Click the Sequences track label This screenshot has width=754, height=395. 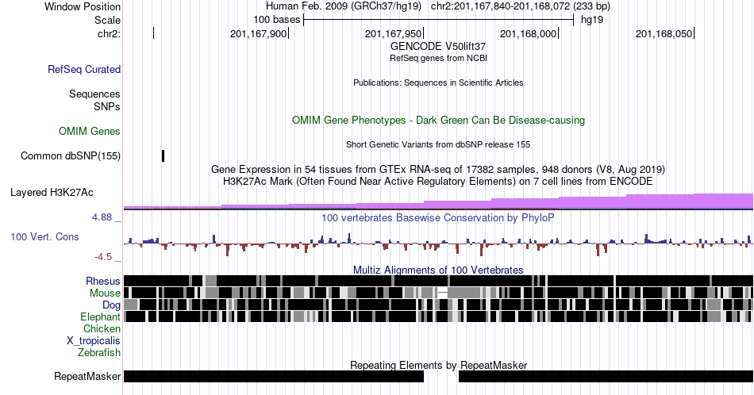pos(94,94)
